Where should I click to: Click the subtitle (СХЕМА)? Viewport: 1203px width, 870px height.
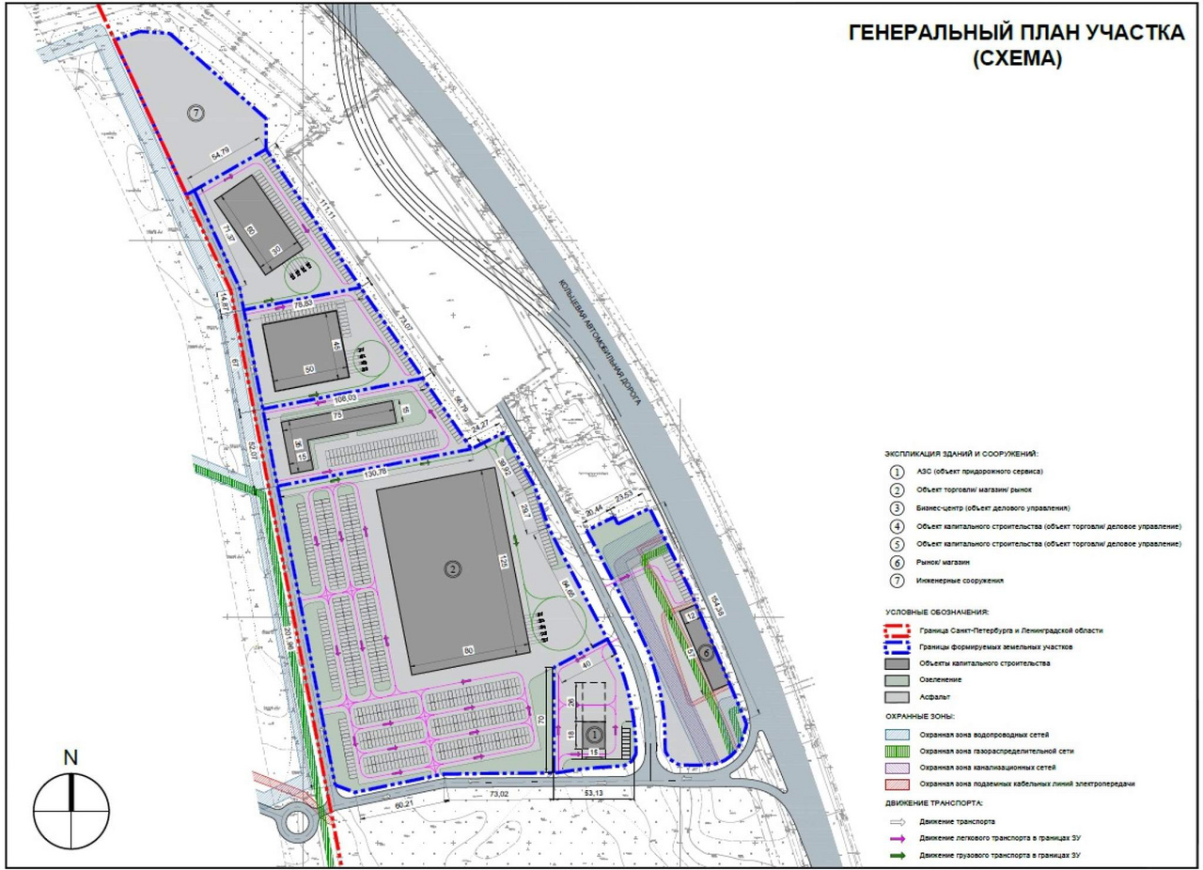click(x=1017, y=59)
